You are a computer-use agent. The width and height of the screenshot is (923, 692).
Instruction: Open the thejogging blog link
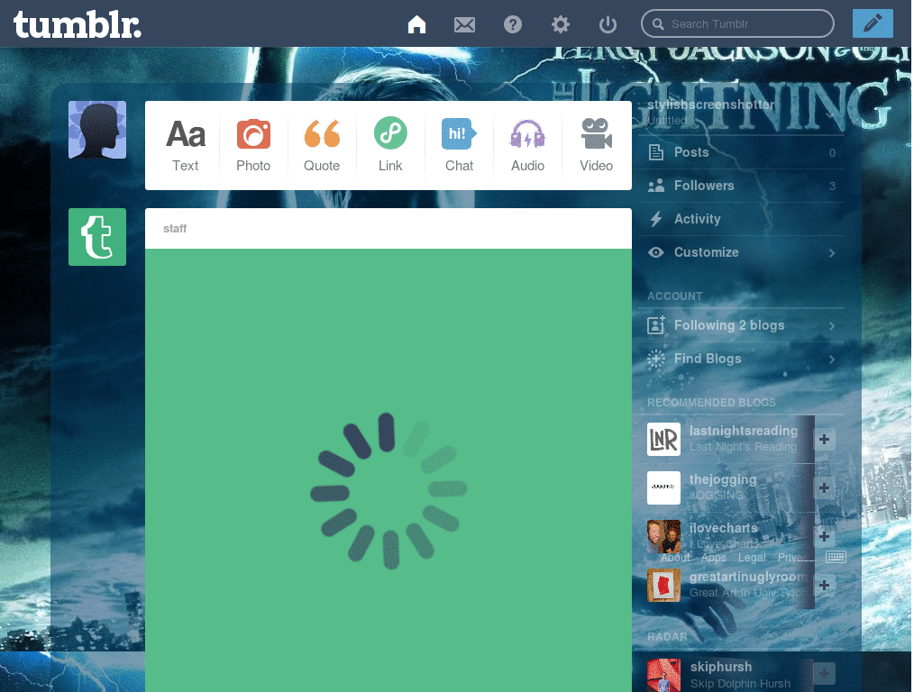click(723, 479)
